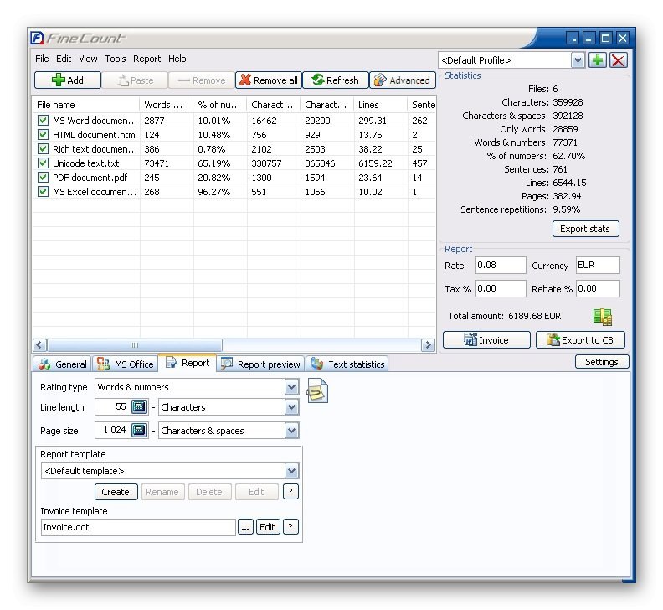Click horizontal scrollbar thumb of file list
The height and width of the screenshot is (610, 663).
tap(135, 345)
